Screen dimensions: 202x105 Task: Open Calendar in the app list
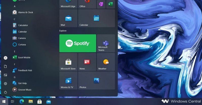coord(20,32)
